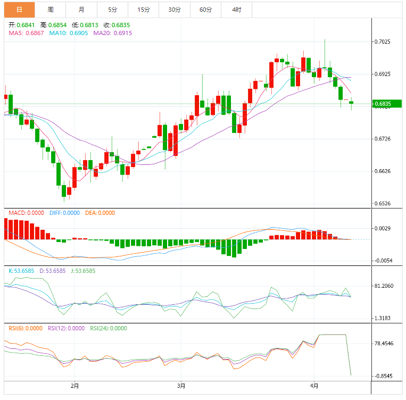This screenshot has height=400, width=406.
Task: Open the 5分 timeframe tab
Action: (112, 10)
